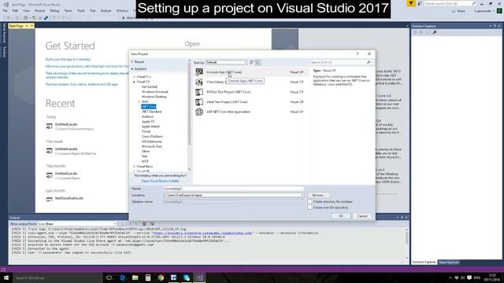Select Console App (.NET Core) template icon

(199, 72)
